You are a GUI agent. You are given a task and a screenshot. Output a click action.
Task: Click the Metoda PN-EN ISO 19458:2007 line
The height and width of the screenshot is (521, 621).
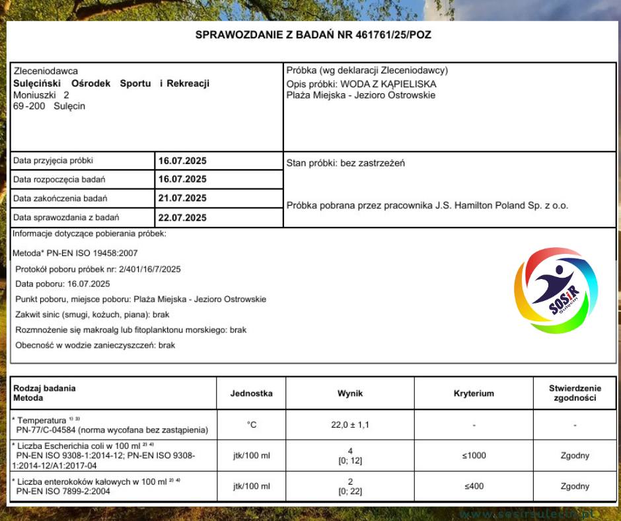(x=75, y=253)
